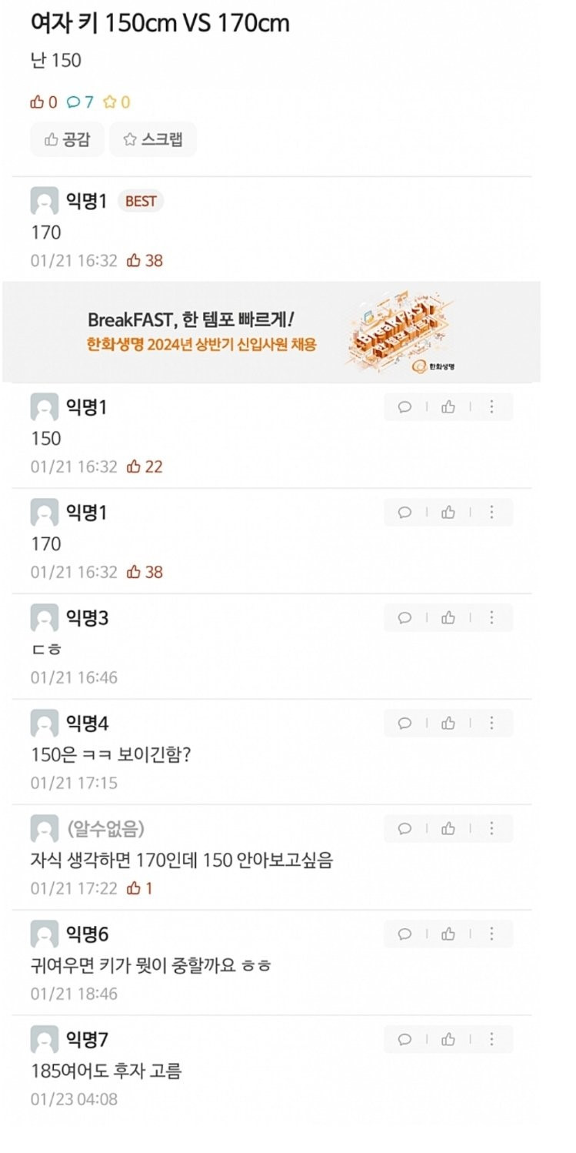The image size is (576, 1153).
Task: Like 익명7's comment about 185
Action: [448, 1040]
